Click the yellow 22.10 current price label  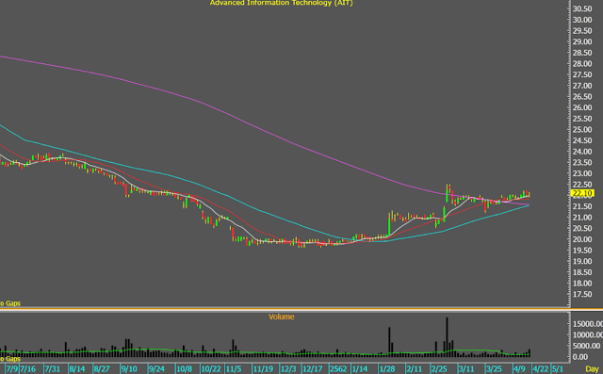(582, 193)
